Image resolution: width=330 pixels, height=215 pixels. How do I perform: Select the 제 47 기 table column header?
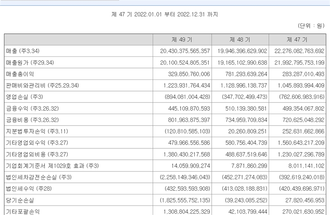297,40
